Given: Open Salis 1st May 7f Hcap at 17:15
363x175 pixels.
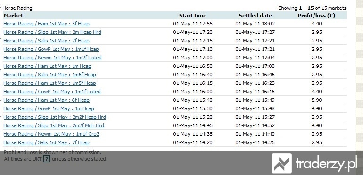Looking at the screenshot, I should 46,41.
